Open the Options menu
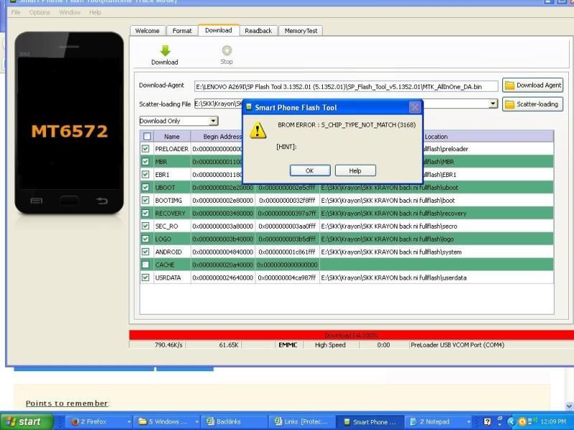 point(39,12)
